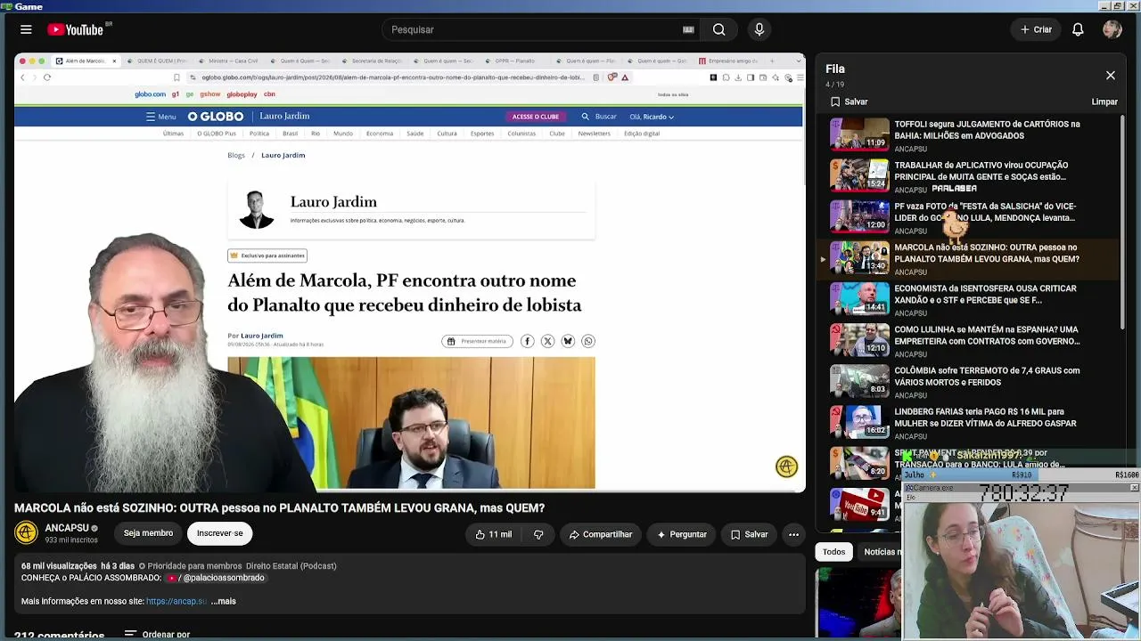
Task: Open the three-dot more actions menu
Action: (793, 534)
